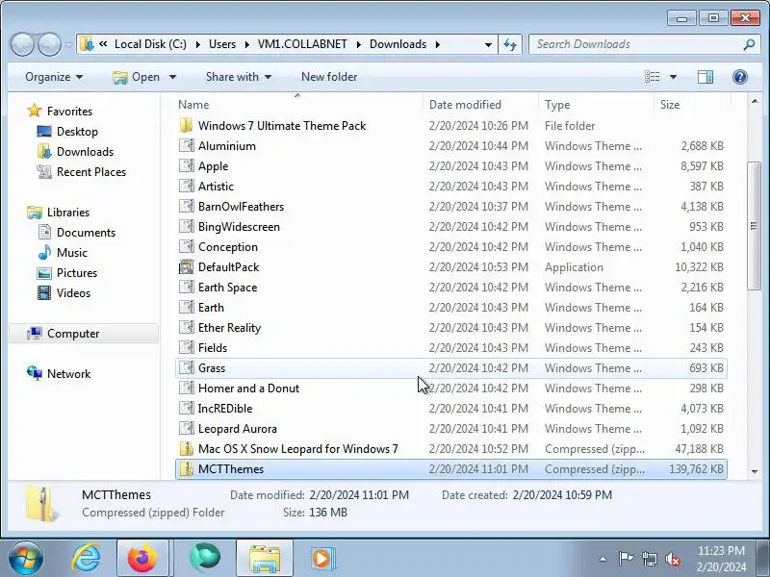Click the Forward navigation arrow button
The height and width of the screenshot is (577, 770).
(49, 44)
